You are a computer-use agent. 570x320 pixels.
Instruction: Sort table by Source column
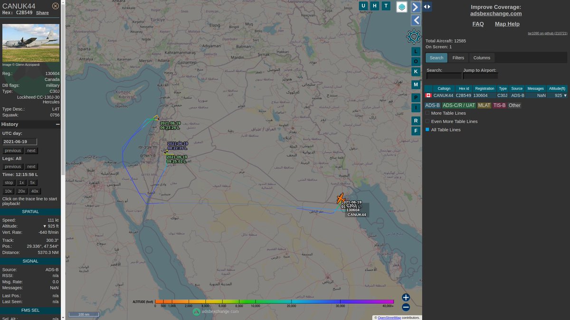pyautogui.click(x=517, y=89)
